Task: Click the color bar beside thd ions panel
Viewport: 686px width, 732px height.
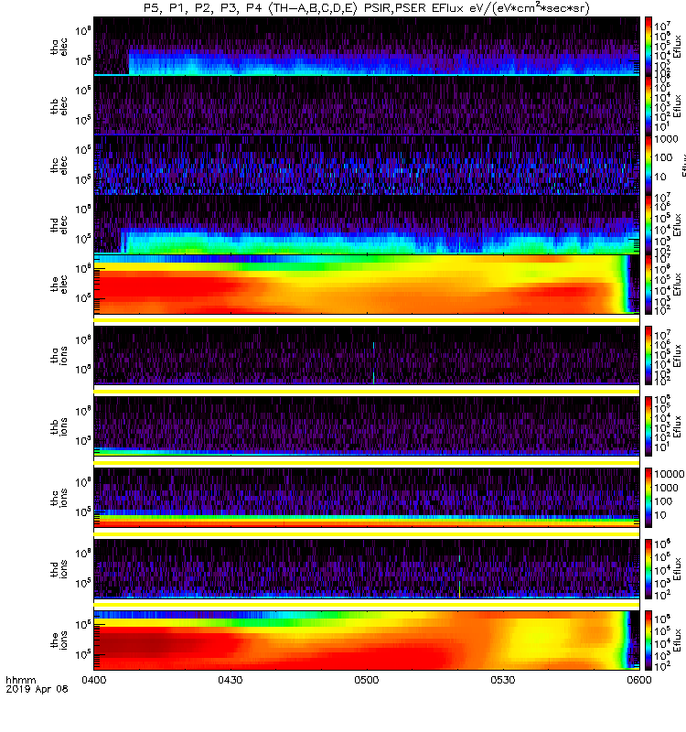Action: (648, 568)
